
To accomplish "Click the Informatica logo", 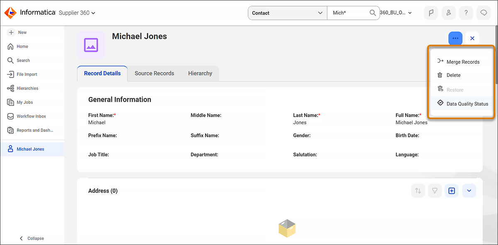I will pos(30,13).
